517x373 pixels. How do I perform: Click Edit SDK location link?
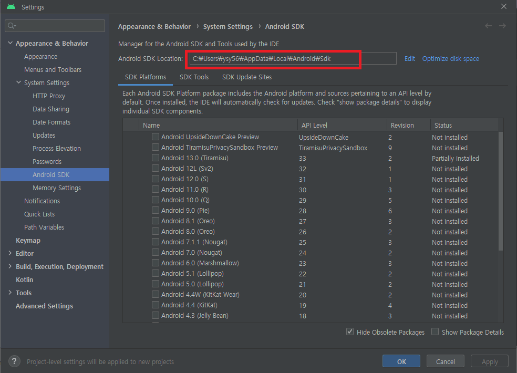(409, 59)
